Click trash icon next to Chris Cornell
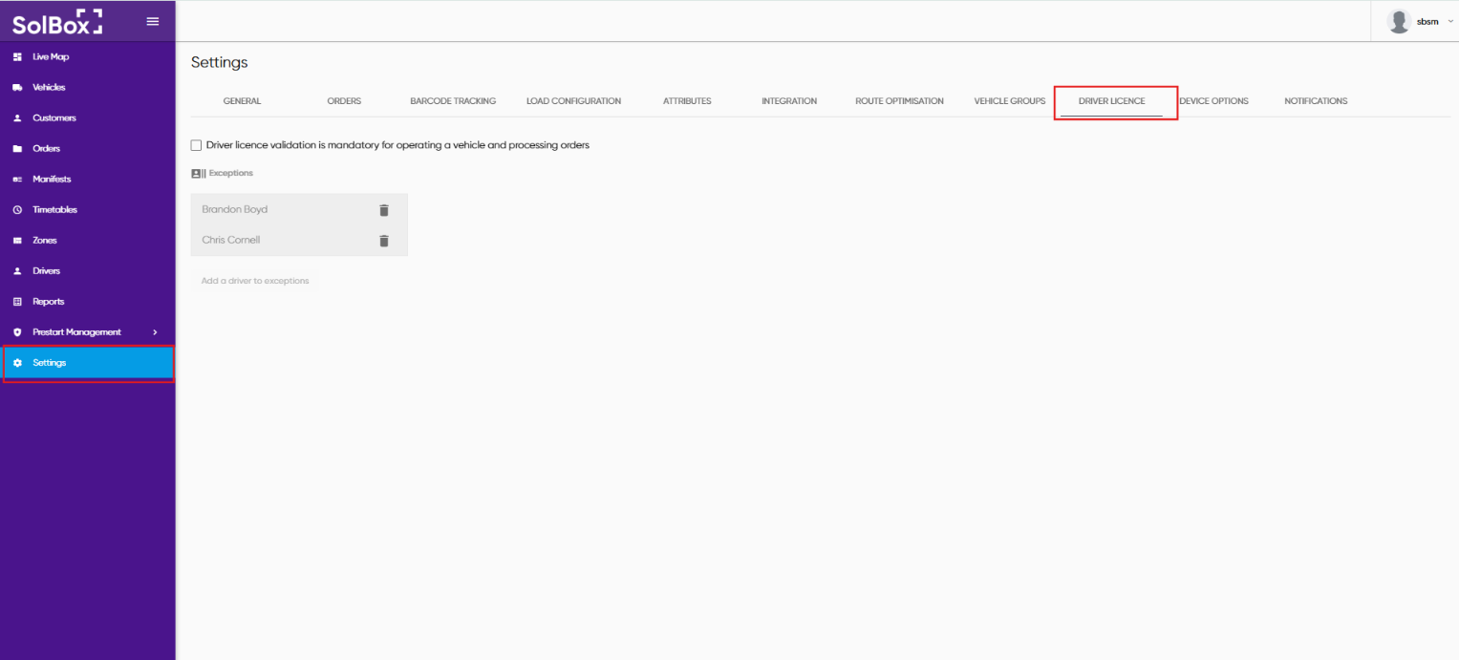The image size is (1459, 660). pyautogui.click(x=384, y=241)
